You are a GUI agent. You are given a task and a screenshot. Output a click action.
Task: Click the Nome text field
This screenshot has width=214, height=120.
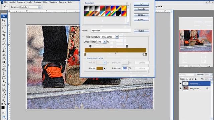(x=111, y=31)
